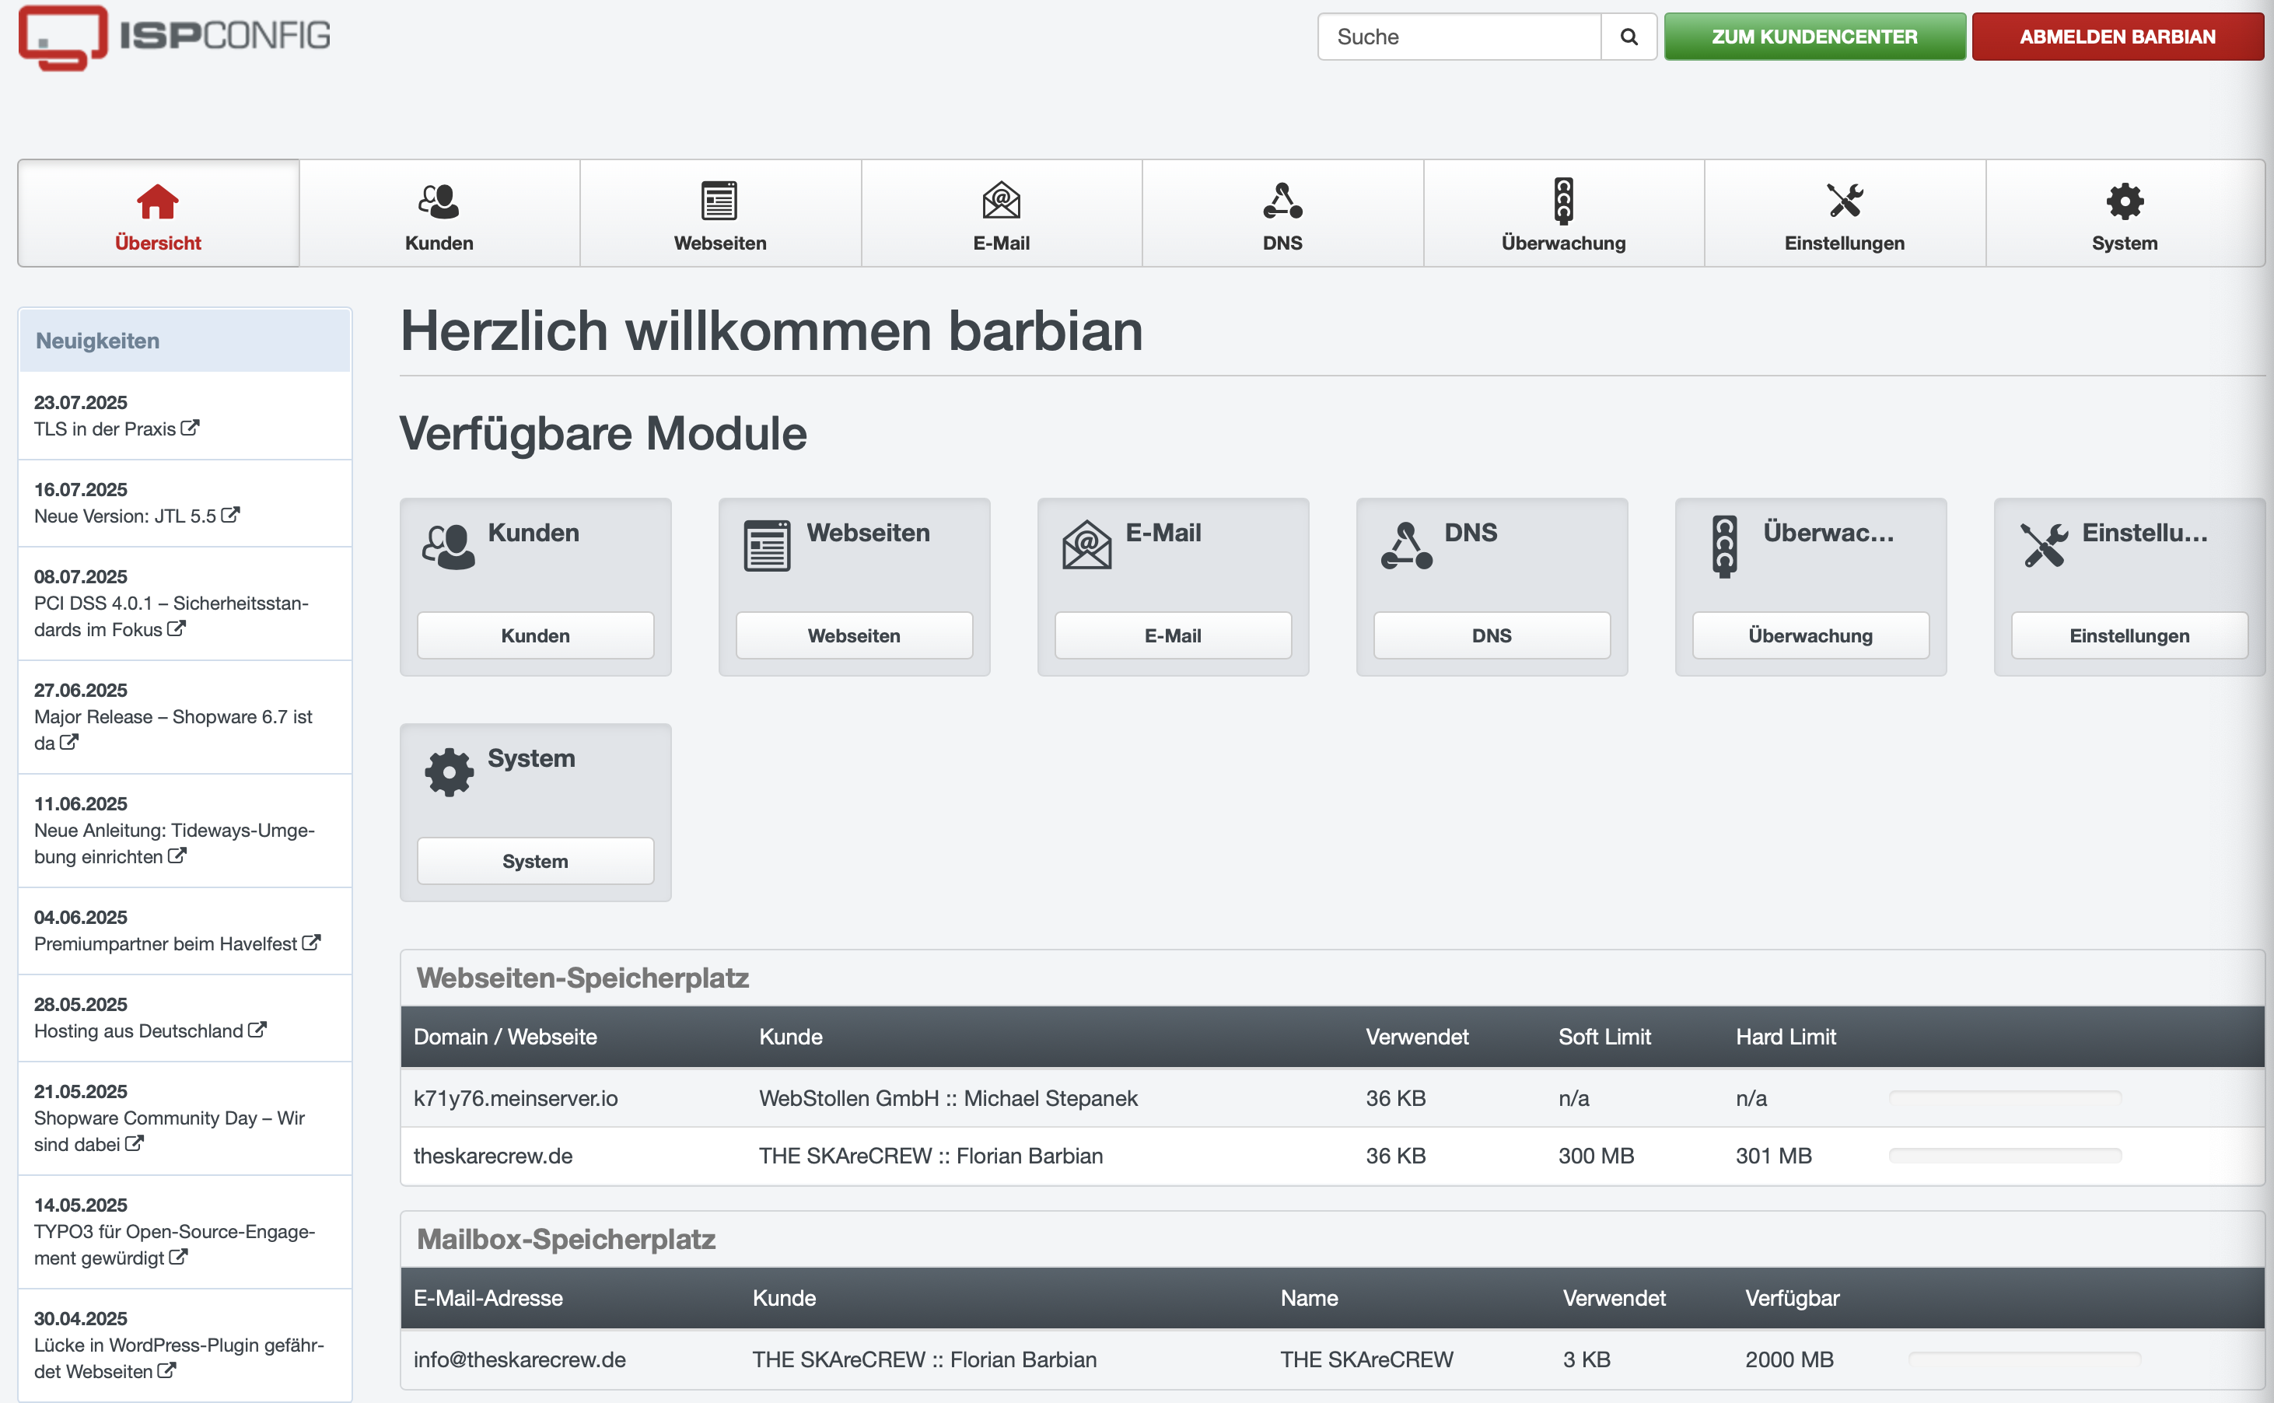Click the ISPConfig logo
The width and height of the screenshot is (2274, 1403).
[x=174, y=37]
